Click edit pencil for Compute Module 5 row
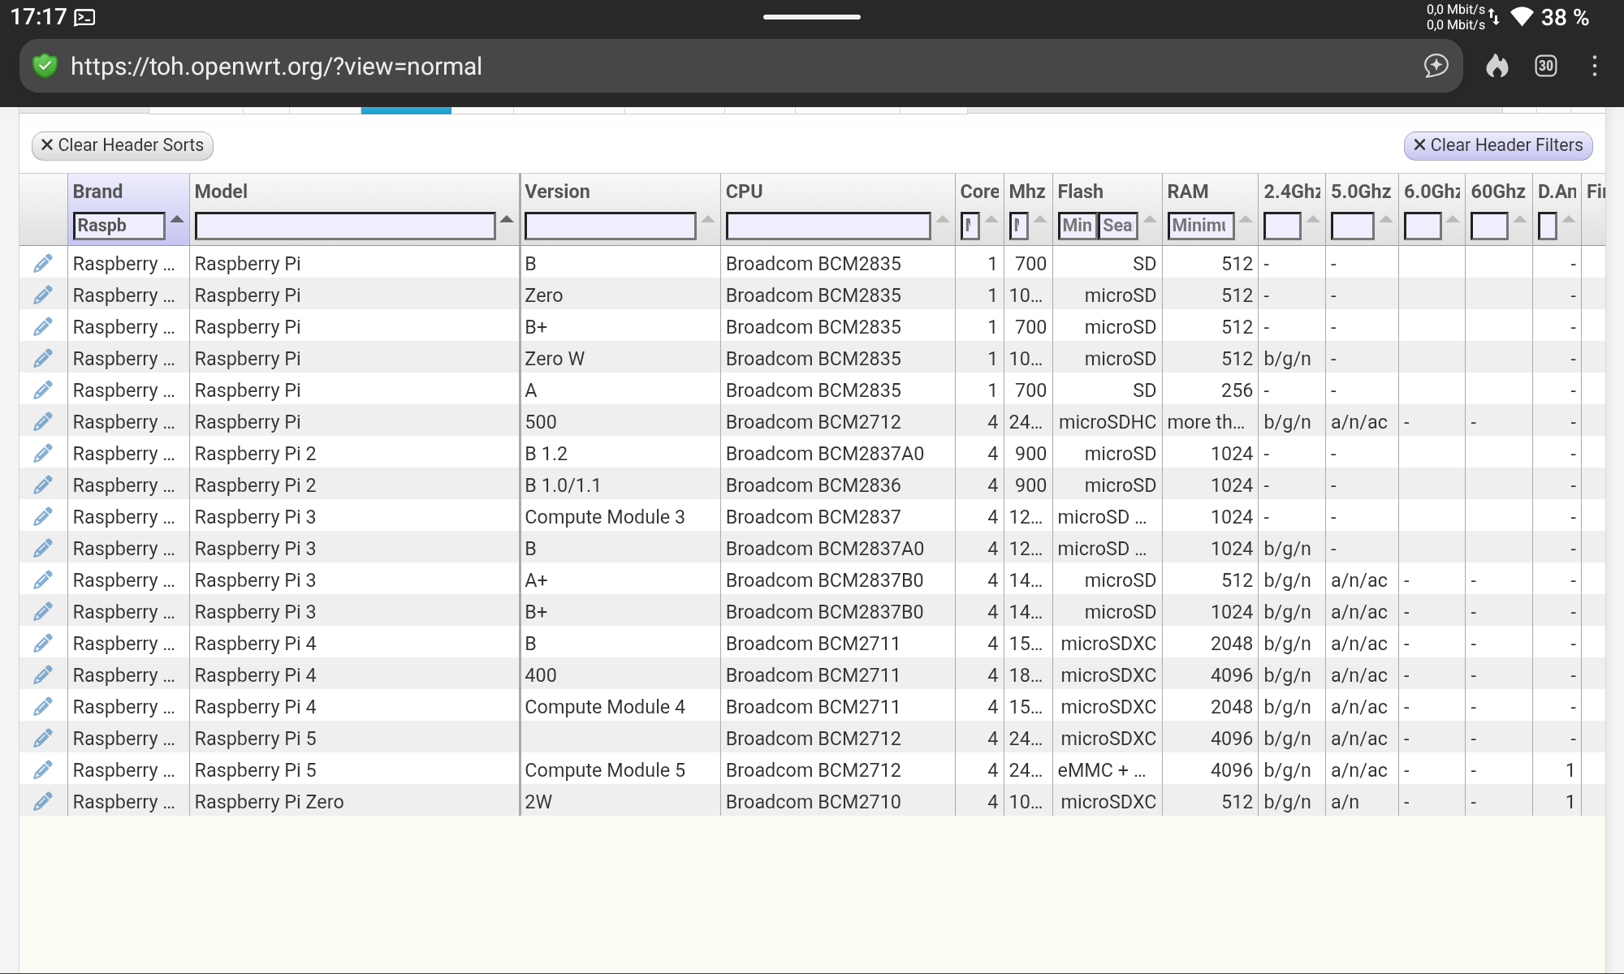Screen dimensions: 1624x974 (x=43, y=769)
